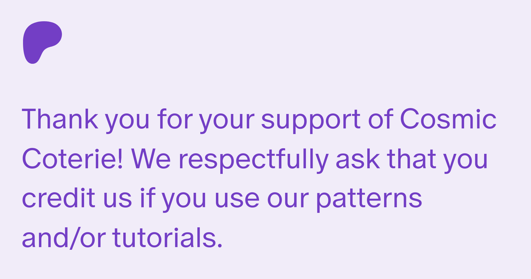
Task: Click the purple Patreon logo
Action: click(42, 42)
